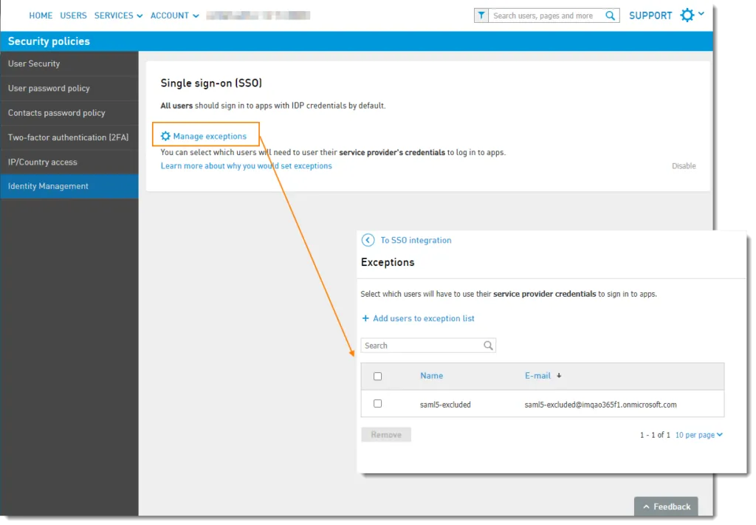Click the Security policies page title
The width and height of the screenshot is (756, 525).
click(49, 41)
